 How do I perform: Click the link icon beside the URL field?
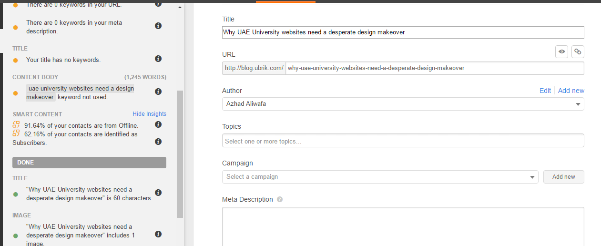pos(578,51)
